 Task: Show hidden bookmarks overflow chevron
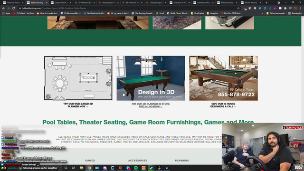point(262,13)
